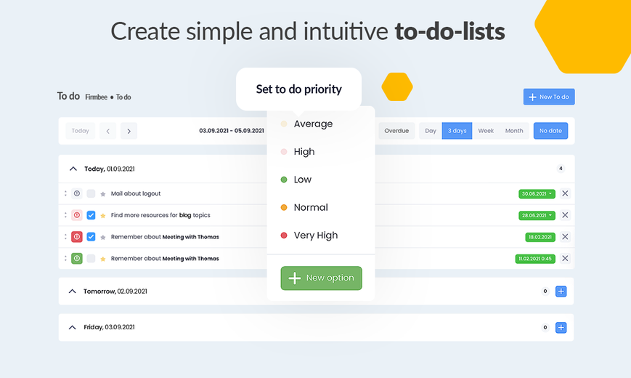
Task: Click the green New option button
Action: coord(321,278)
